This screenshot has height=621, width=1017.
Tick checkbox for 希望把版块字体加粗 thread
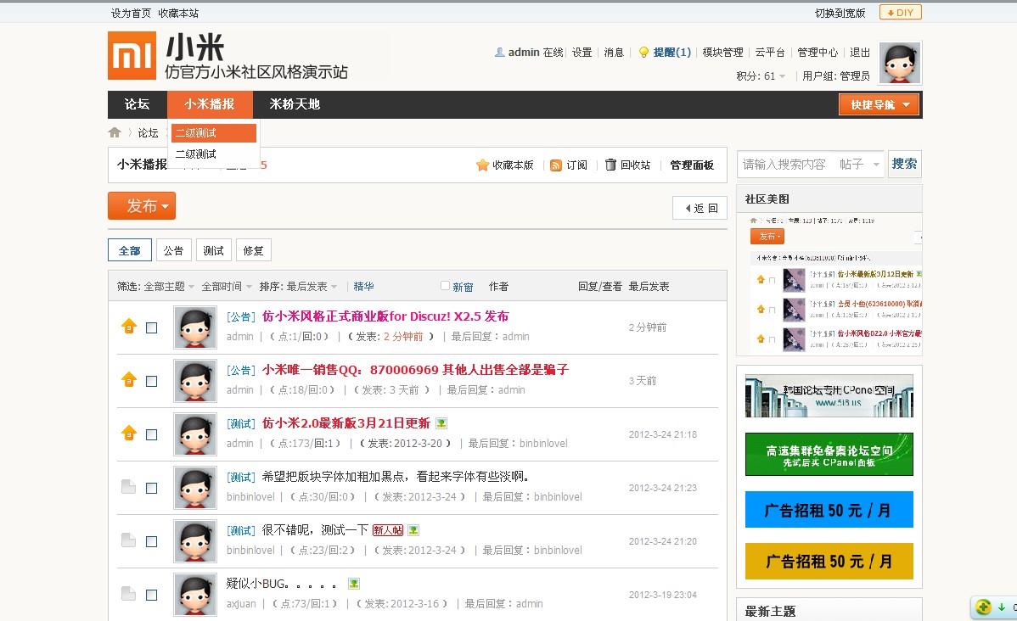152,488
